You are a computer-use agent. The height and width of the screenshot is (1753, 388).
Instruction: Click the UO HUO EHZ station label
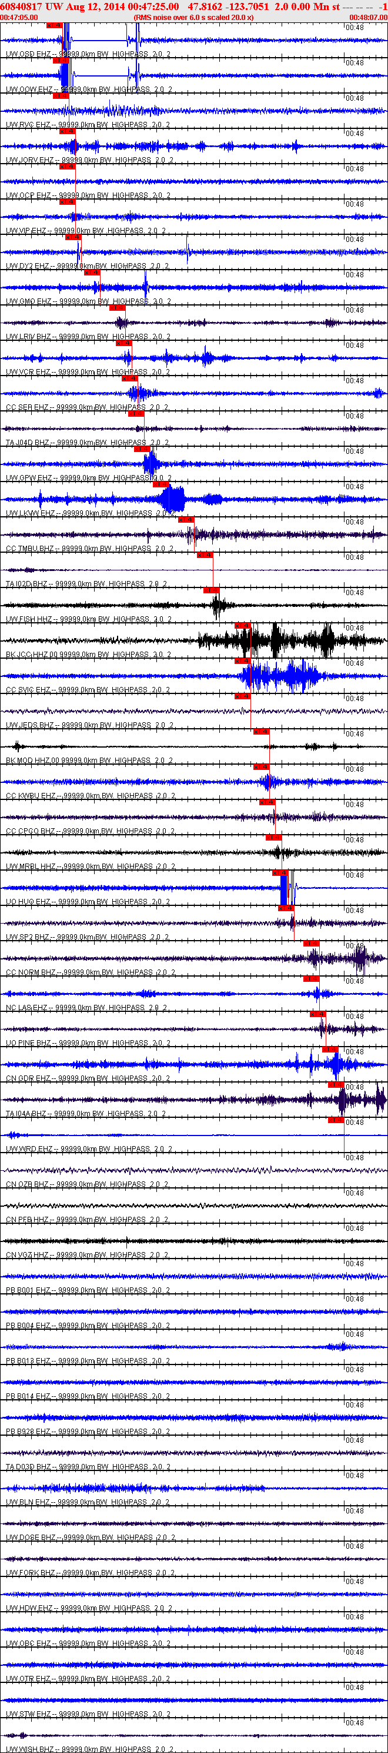point(88,902)
